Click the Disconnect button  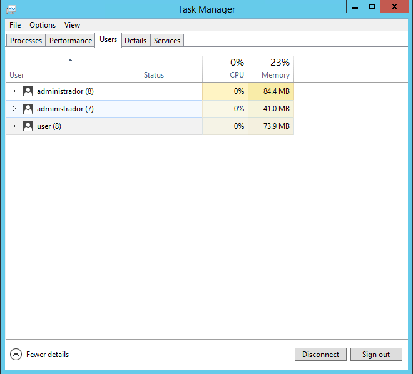point(320,355)
